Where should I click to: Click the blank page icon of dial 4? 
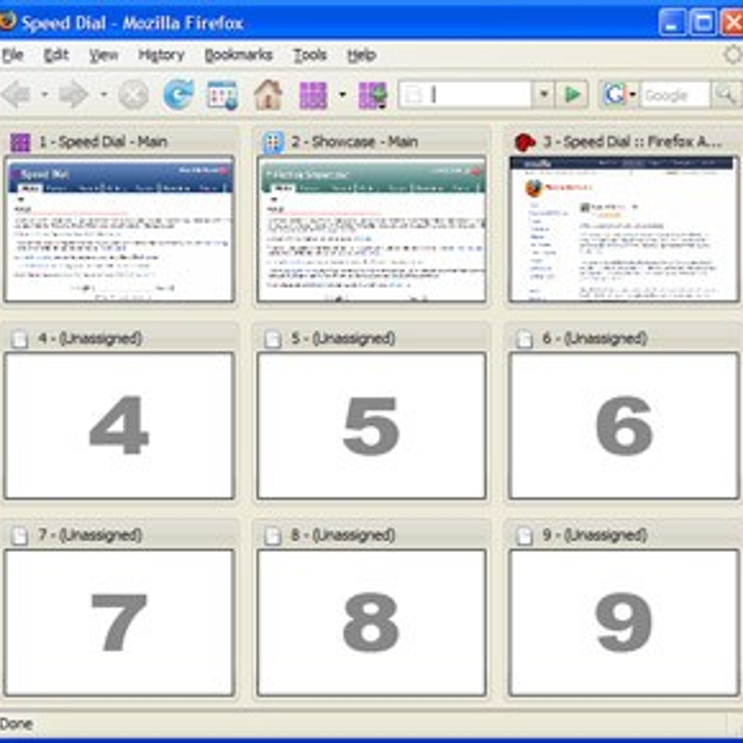[x=20, y=339]
